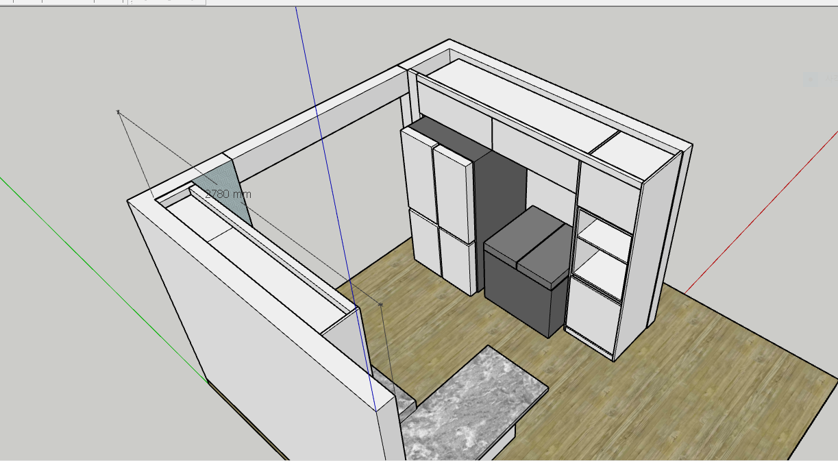Viewport: 838px width, 461px height.
Task: Select the marble countertop island surface
Action: point(476,404)
